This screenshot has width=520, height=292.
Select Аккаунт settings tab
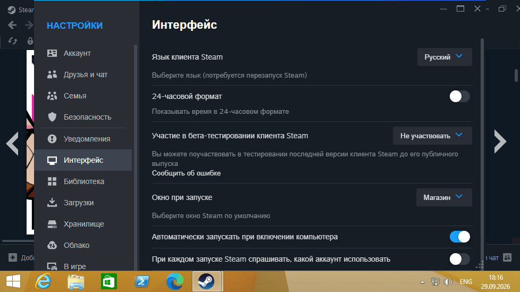tap(83, 53)
